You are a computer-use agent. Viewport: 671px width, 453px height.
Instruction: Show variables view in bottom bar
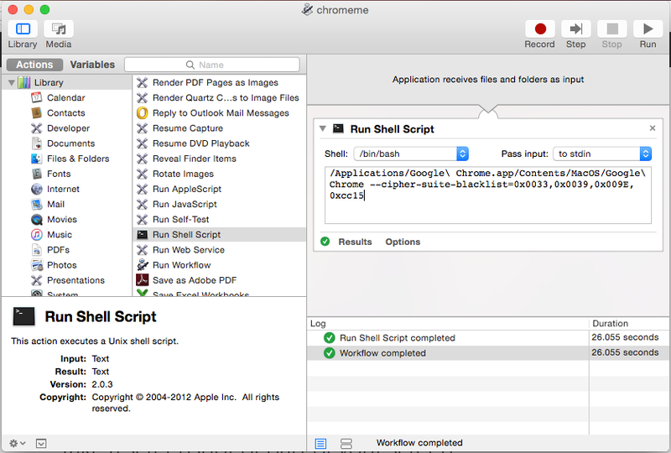click(346, 443)
